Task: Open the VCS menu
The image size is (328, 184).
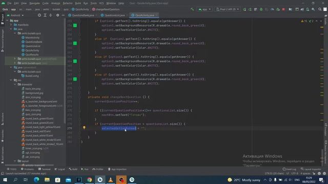Action: point(101,3)
